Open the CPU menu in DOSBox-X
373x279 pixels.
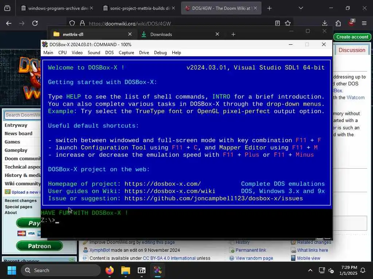click(x=62, y=53)
